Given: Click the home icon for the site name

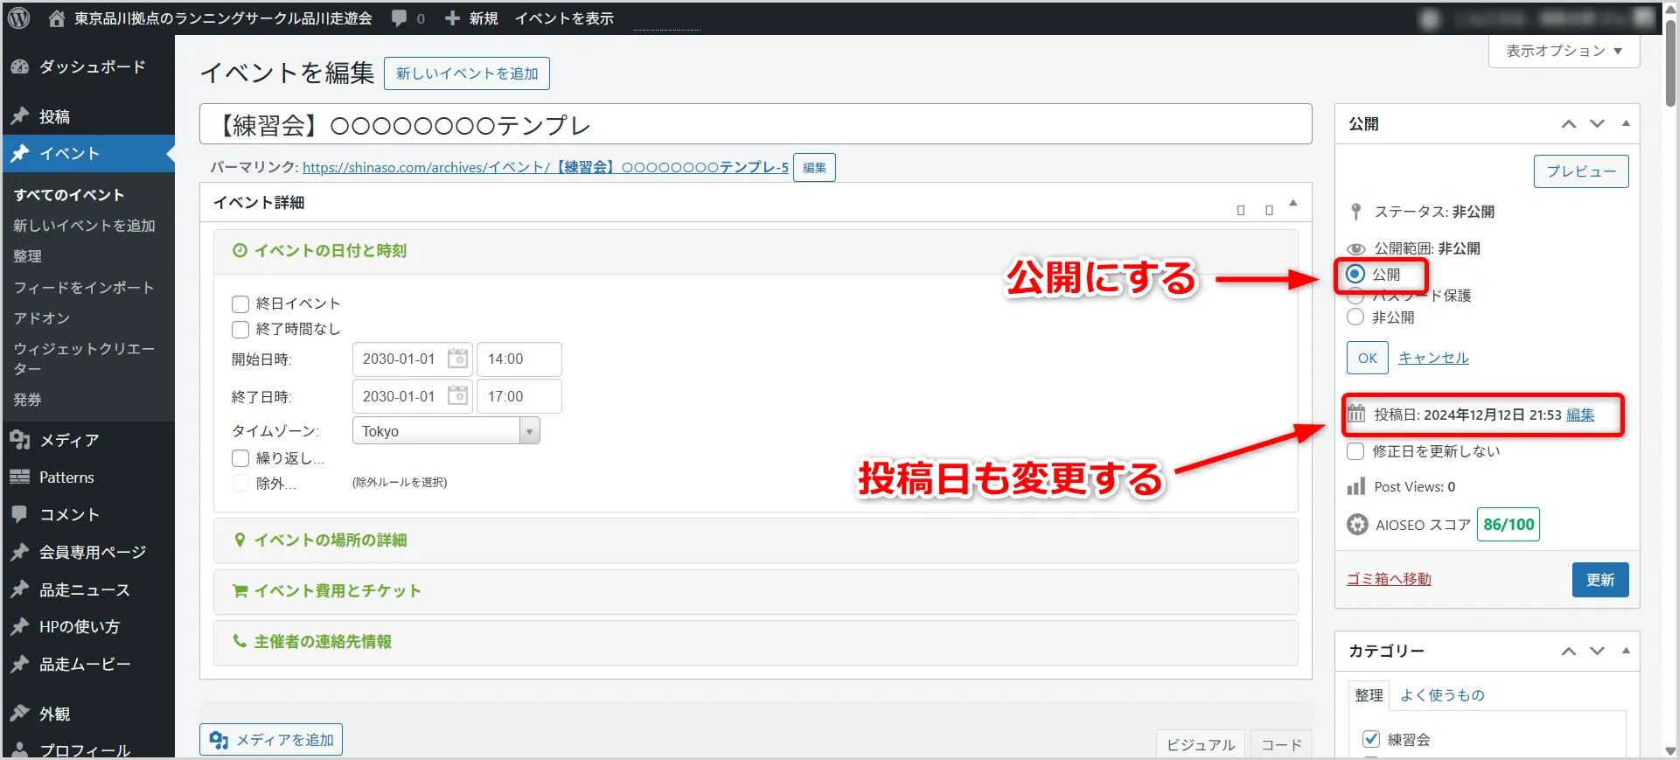Looking at the screenshot, I should 57,18.
